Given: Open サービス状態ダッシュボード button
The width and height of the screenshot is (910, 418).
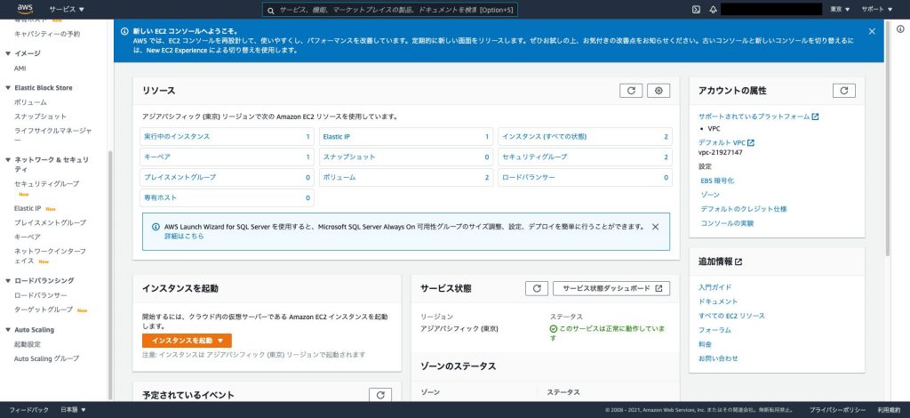Looking at the screenshot, I should (x=611, y=288).
